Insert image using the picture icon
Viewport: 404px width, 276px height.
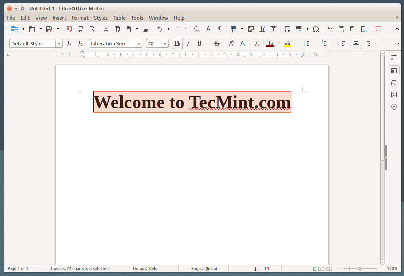(251, 29)
